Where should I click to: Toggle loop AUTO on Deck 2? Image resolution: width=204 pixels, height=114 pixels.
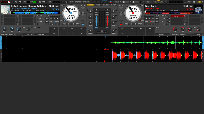(150, 22)
